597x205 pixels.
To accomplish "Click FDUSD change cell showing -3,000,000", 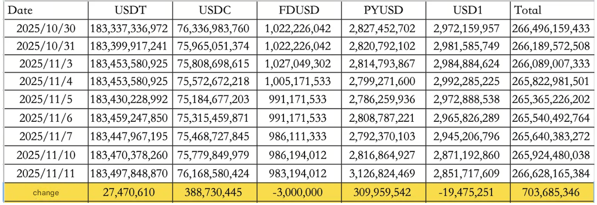I will tap(298, 192).
